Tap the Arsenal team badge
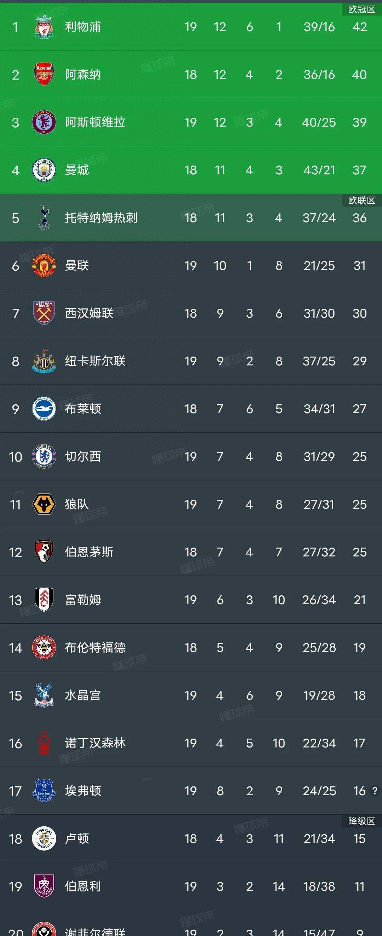The image size is (382, 936). point(44,74)
